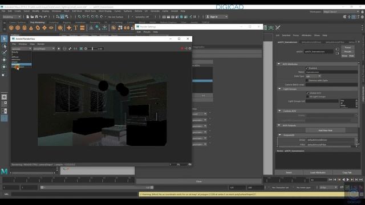Click the Sign In button
This screenshot has width=365, height=205.
click(x=217, y=17)
